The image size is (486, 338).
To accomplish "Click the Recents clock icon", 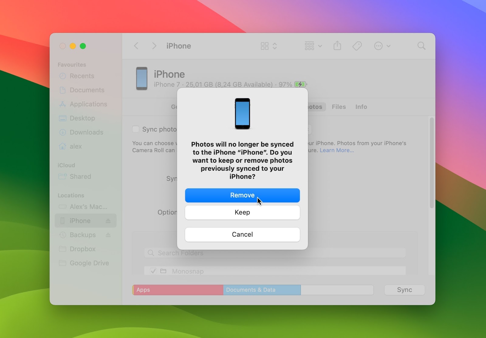I will click(63, 76).
